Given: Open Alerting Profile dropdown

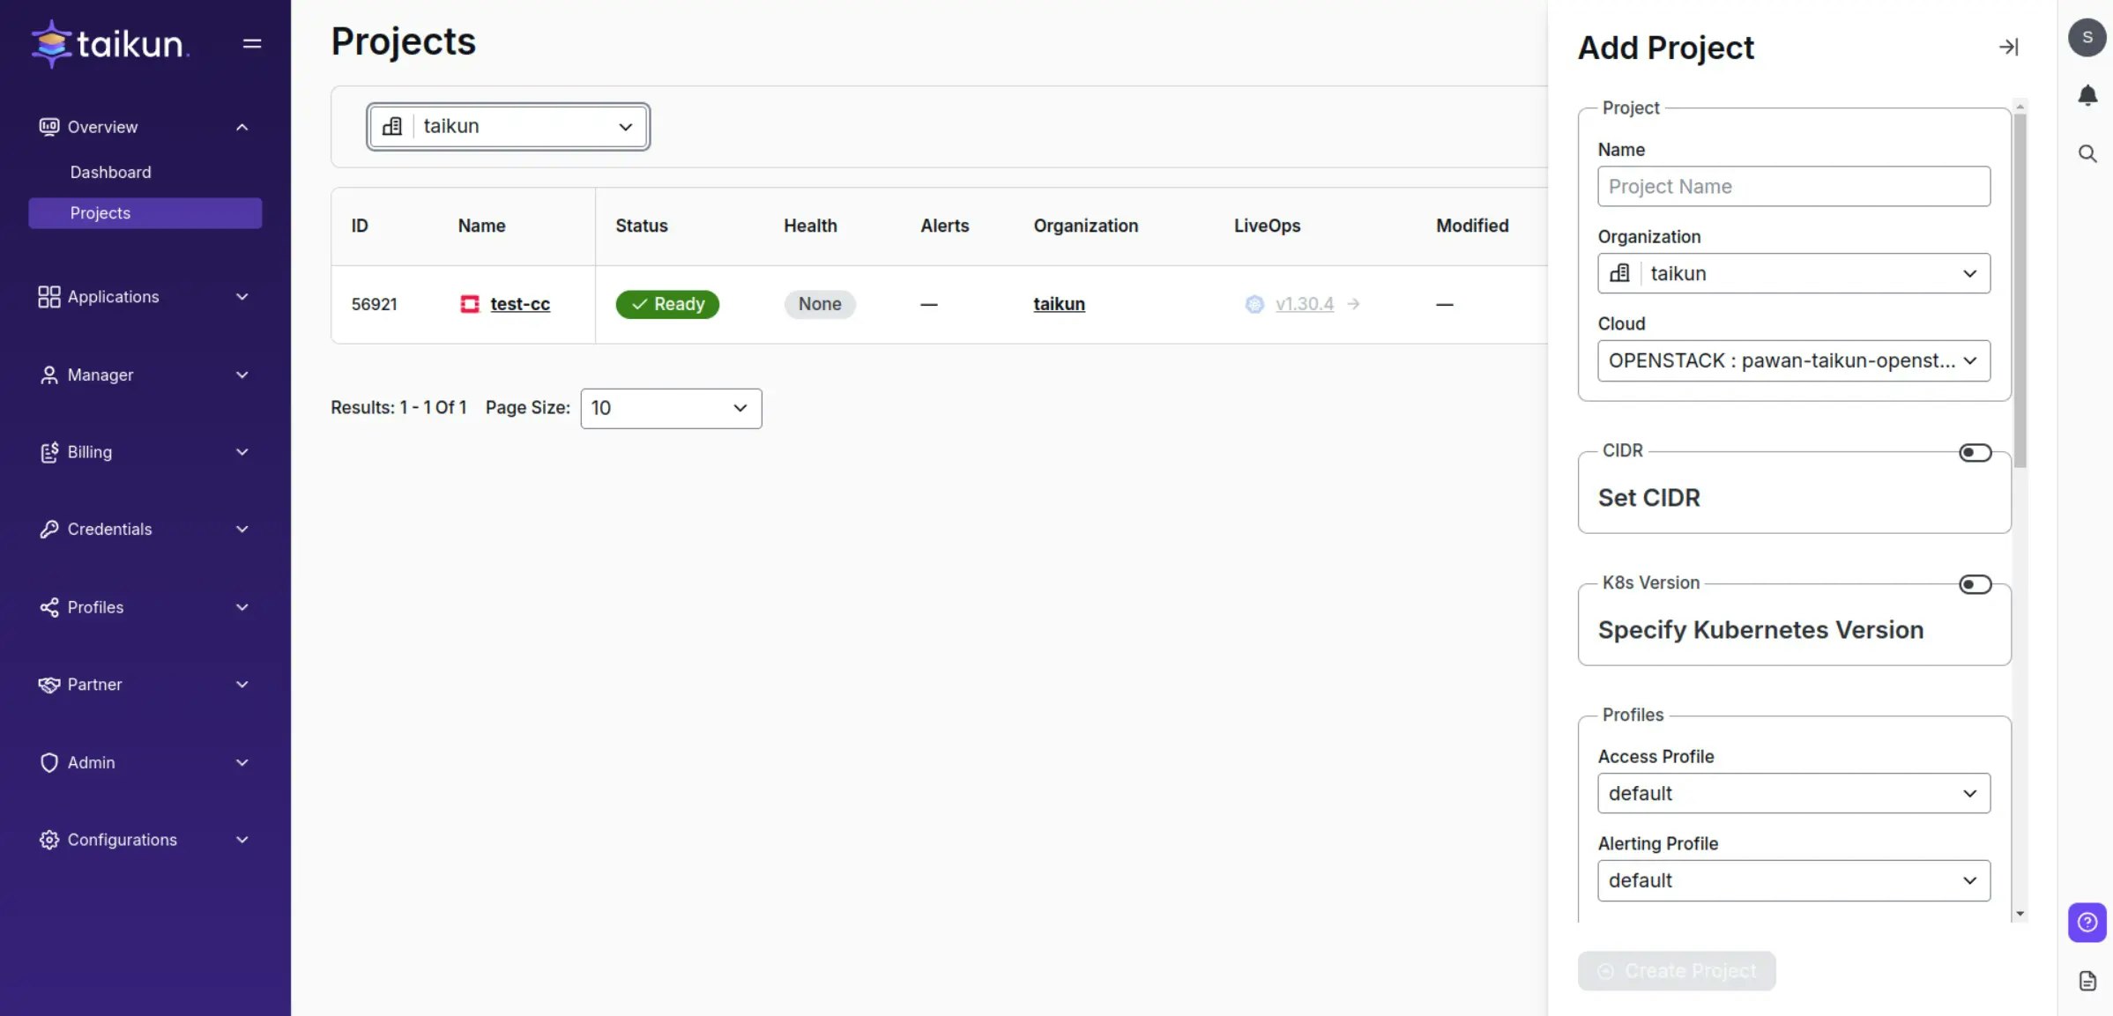Looking at the screenshot, I should click(1793, 880).
